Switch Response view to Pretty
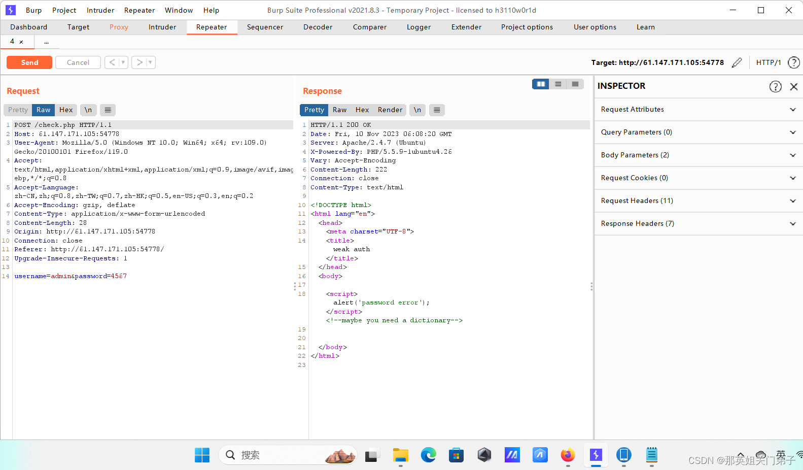Viewport: 803px width, 470px height. [x=314, y=110]
